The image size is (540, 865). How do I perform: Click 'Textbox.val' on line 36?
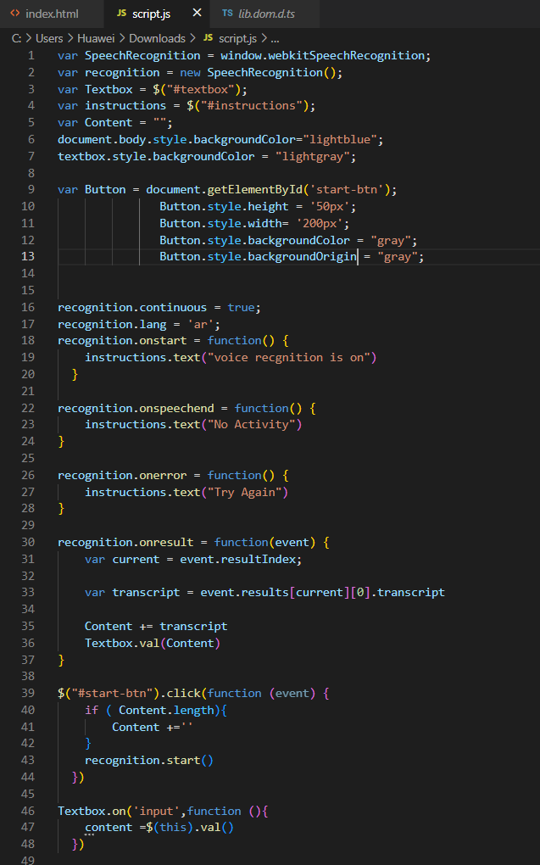pyautogui.click(x=122, y=643)
